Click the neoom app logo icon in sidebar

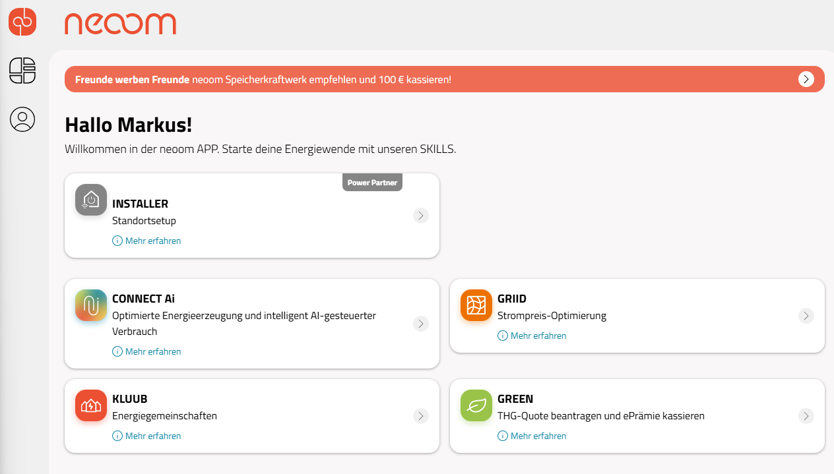click(x=22, y=22)
